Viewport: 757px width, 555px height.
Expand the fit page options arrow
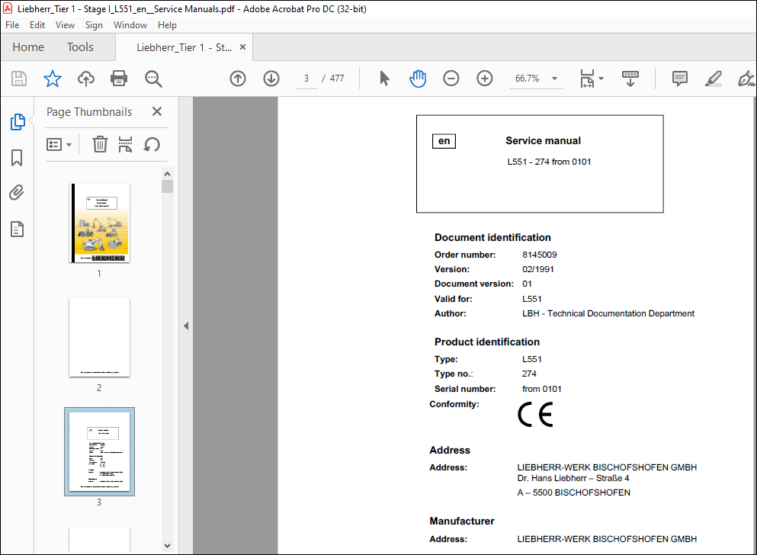click(601, 79)
